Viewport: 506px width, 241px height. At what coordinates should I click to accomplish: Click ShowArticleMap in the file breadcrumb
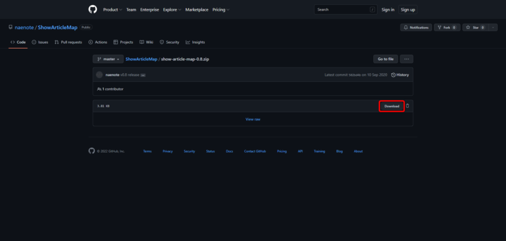tap(141, 59)
